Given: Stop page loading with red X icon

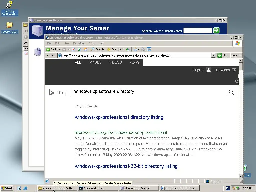Looking at the screenshot, I should [x=73, y=49].
